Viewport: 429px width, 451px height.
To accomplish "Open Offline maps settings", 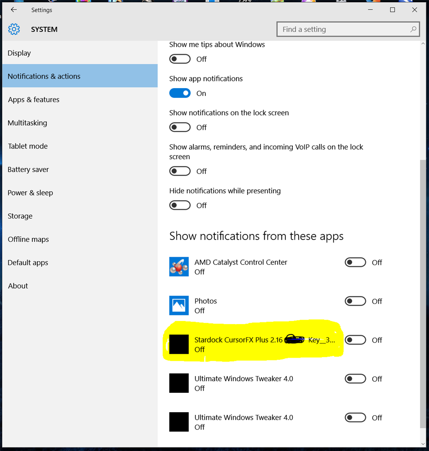I will click(80, 239).
